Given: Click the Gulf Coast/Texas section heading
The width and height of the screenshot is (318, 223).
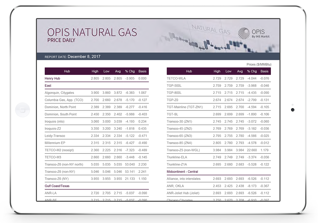Looking at the screenshot, I should 57,186.
